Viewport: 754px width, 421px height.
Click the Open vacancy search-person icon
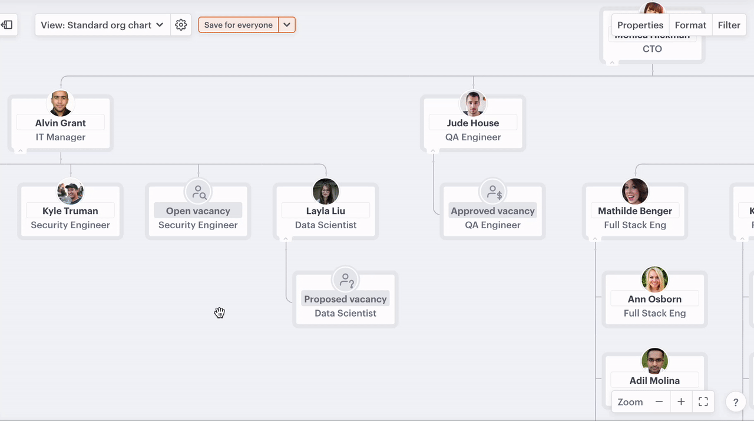point(199,192)
